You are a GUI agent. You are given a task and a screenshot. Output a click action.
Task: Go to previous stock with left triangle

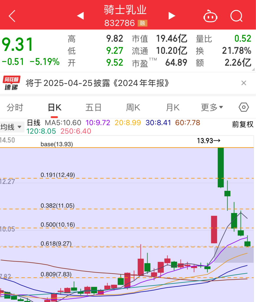80,16
